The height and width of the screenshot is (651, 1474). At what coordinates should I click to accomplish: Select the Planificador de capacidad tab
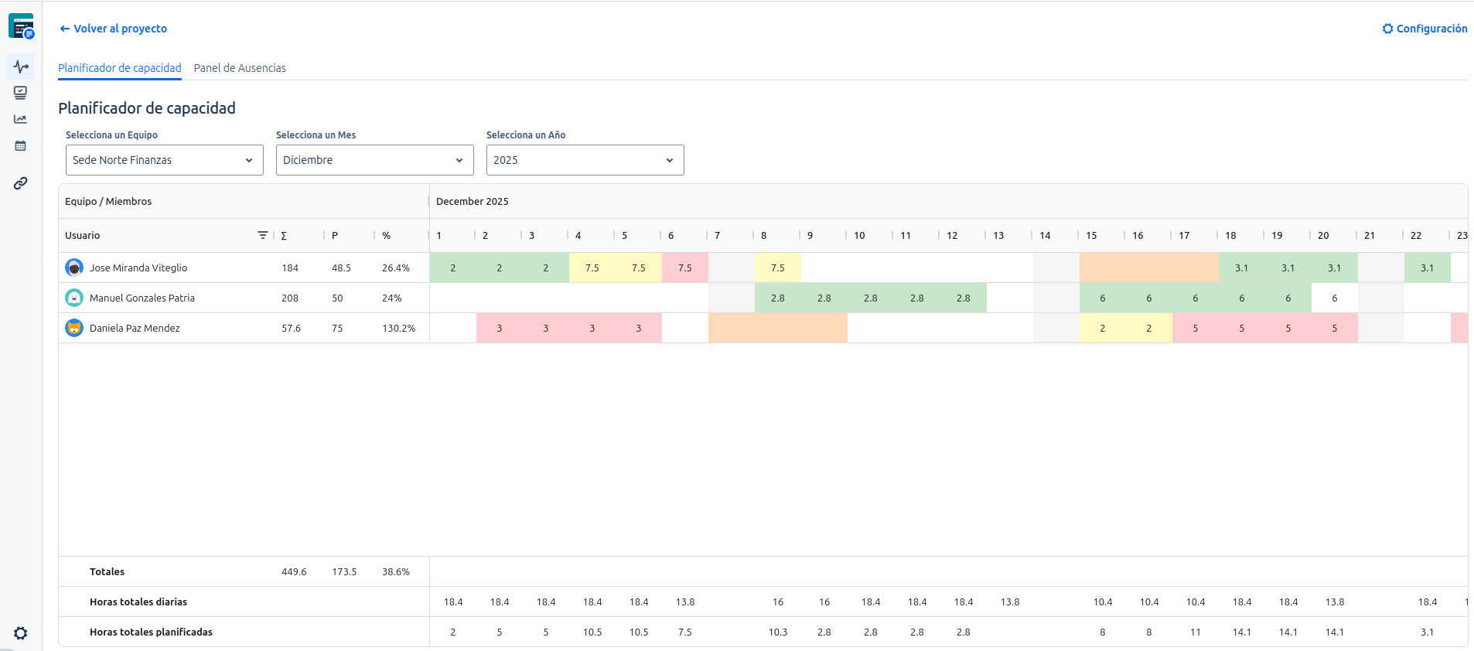[120, 68]
